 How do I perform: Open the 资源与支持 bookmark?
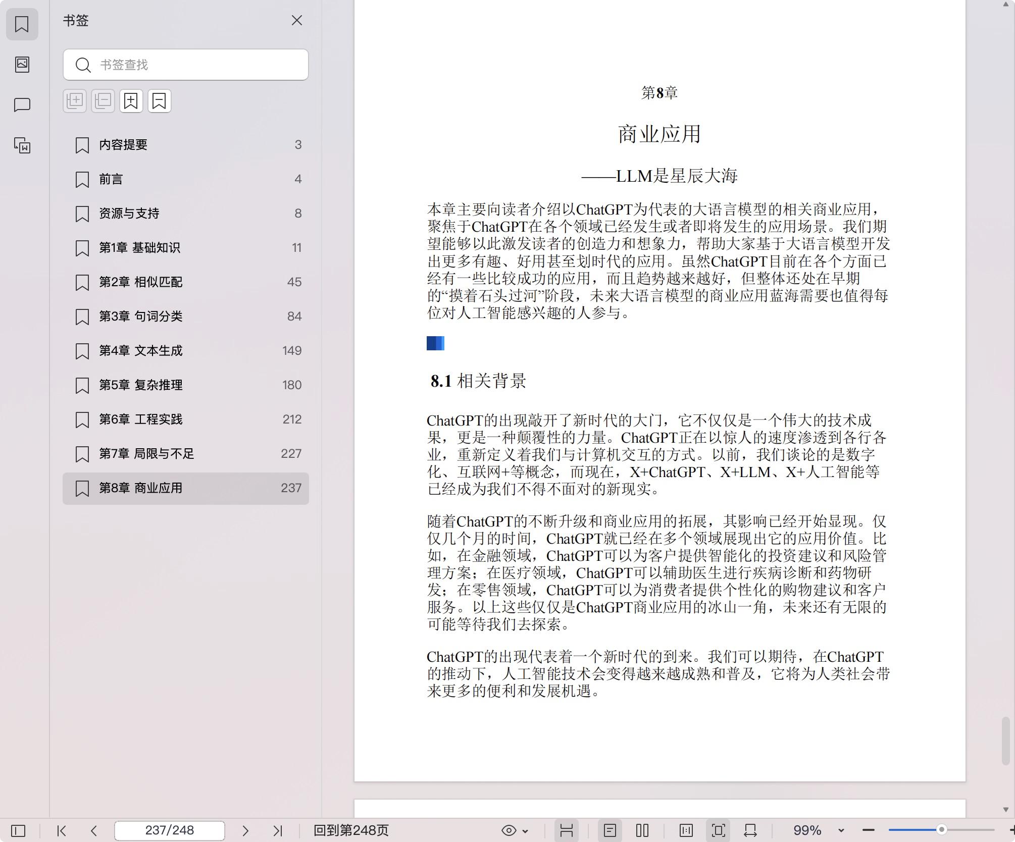(186, 214)
